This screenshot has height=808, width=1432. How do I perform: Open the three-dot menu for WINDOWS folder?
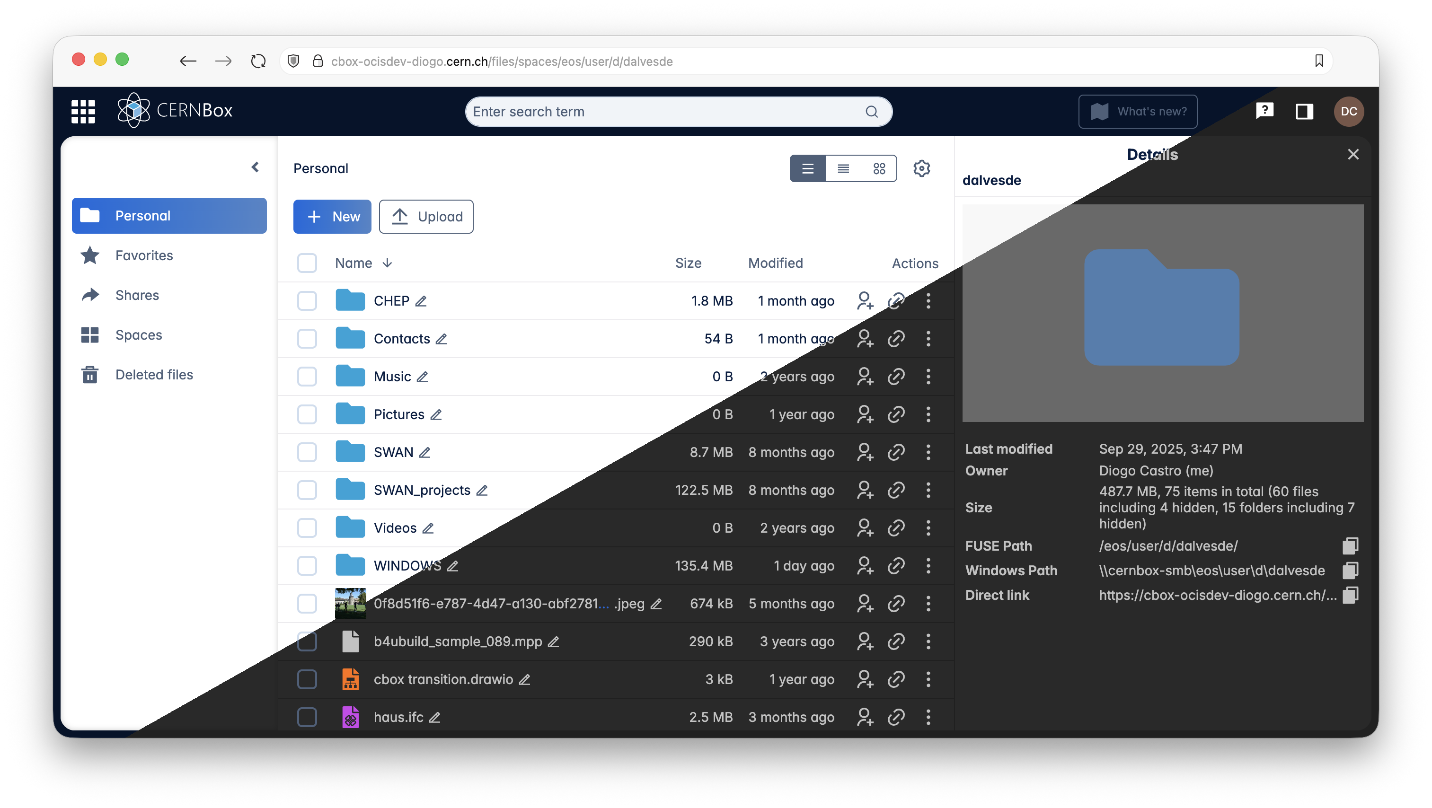[x=928, y=566]
